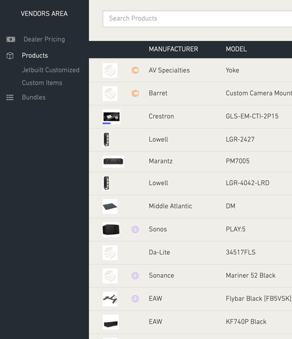Viewport: 292px width, 339px height.
Task: Click PM7005 model cell
Action: [x=238, y=161]
